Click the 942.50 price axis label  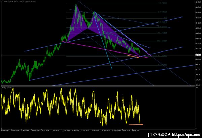(199, 64)
